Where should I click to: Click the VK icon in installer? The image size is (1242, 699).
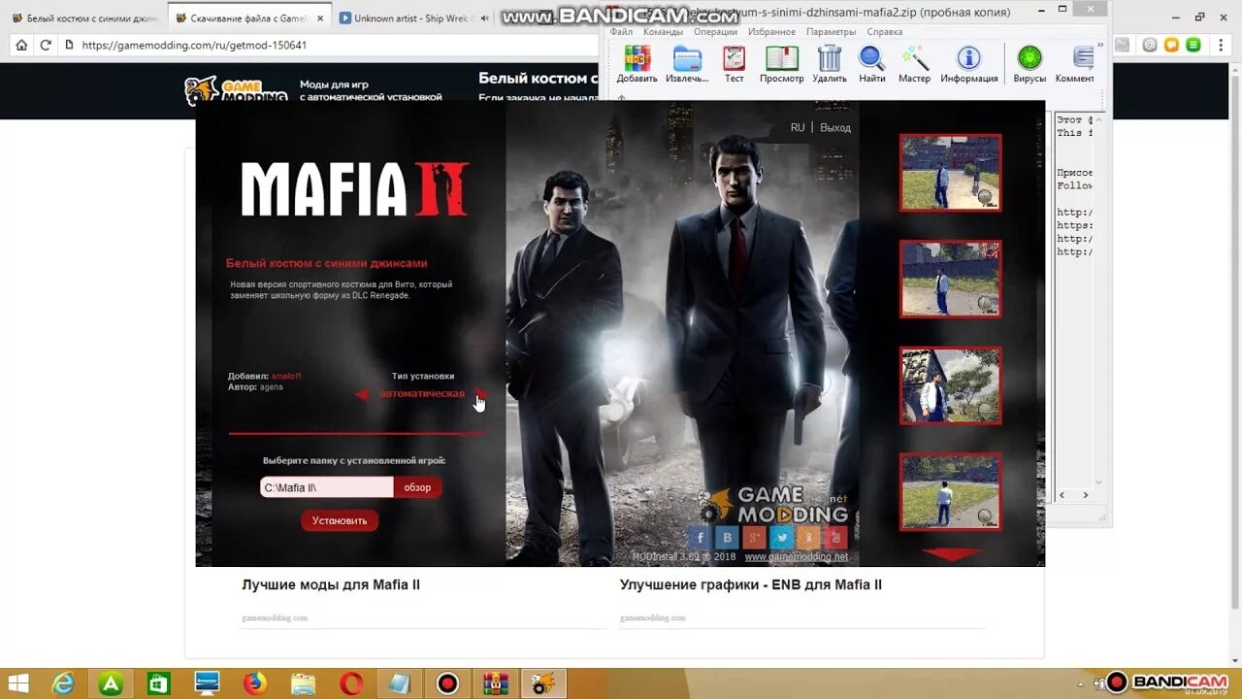pyautogui.click(x=728, y=537)
